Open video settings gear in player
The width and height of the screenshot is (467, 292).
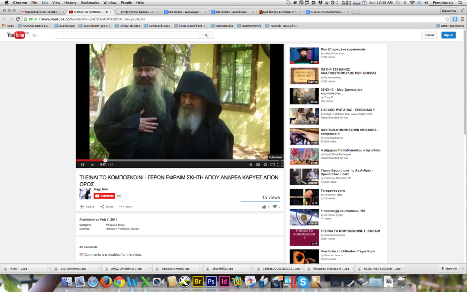[x=265, y=164]
